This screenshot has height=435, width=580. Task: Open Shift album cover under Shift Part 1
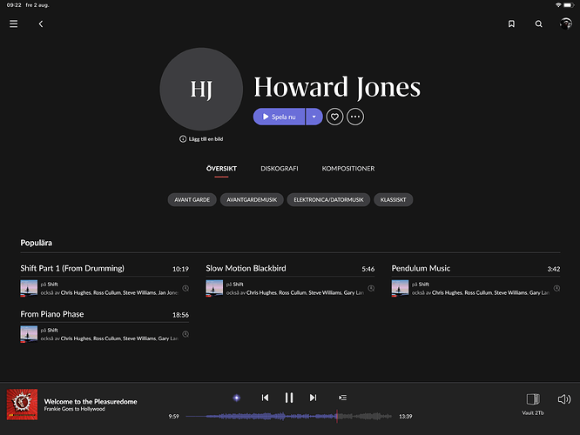(29, 288)
